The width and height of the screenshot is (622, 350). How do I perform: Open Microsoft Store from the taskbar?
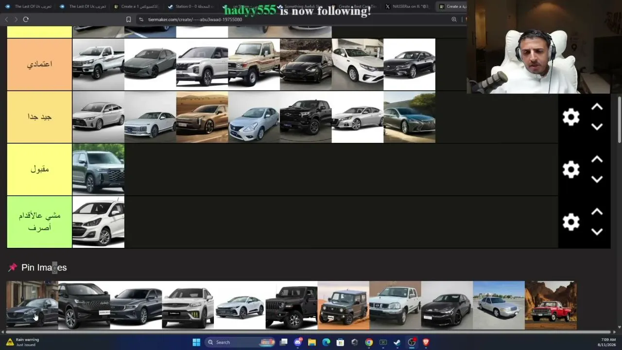341,342
